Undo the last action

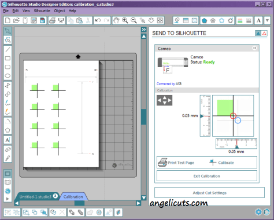coord(98,20)
